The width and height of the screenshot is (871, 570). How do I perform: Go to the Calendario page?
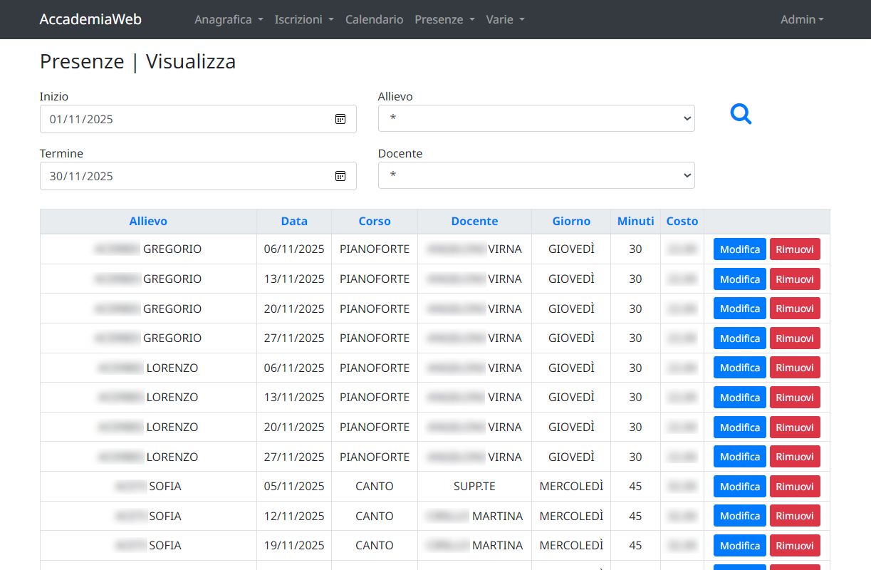point(374,19)
